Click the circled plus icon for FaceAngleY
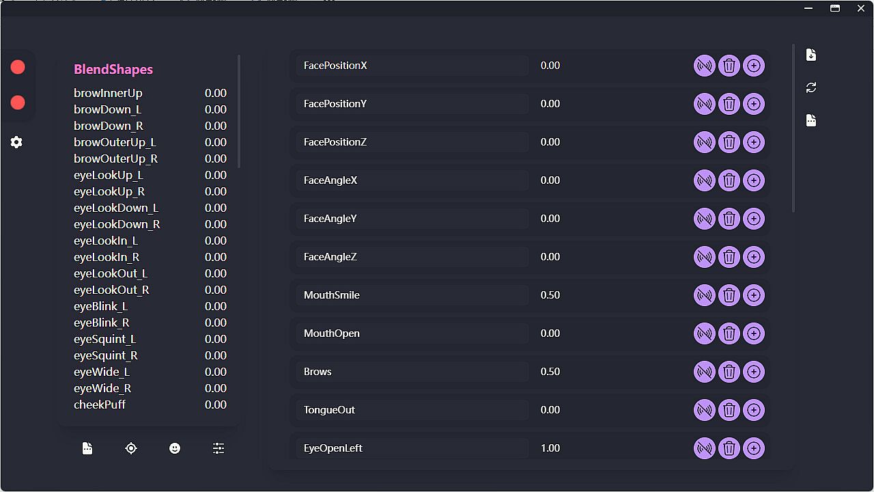 tap(754, 219)
